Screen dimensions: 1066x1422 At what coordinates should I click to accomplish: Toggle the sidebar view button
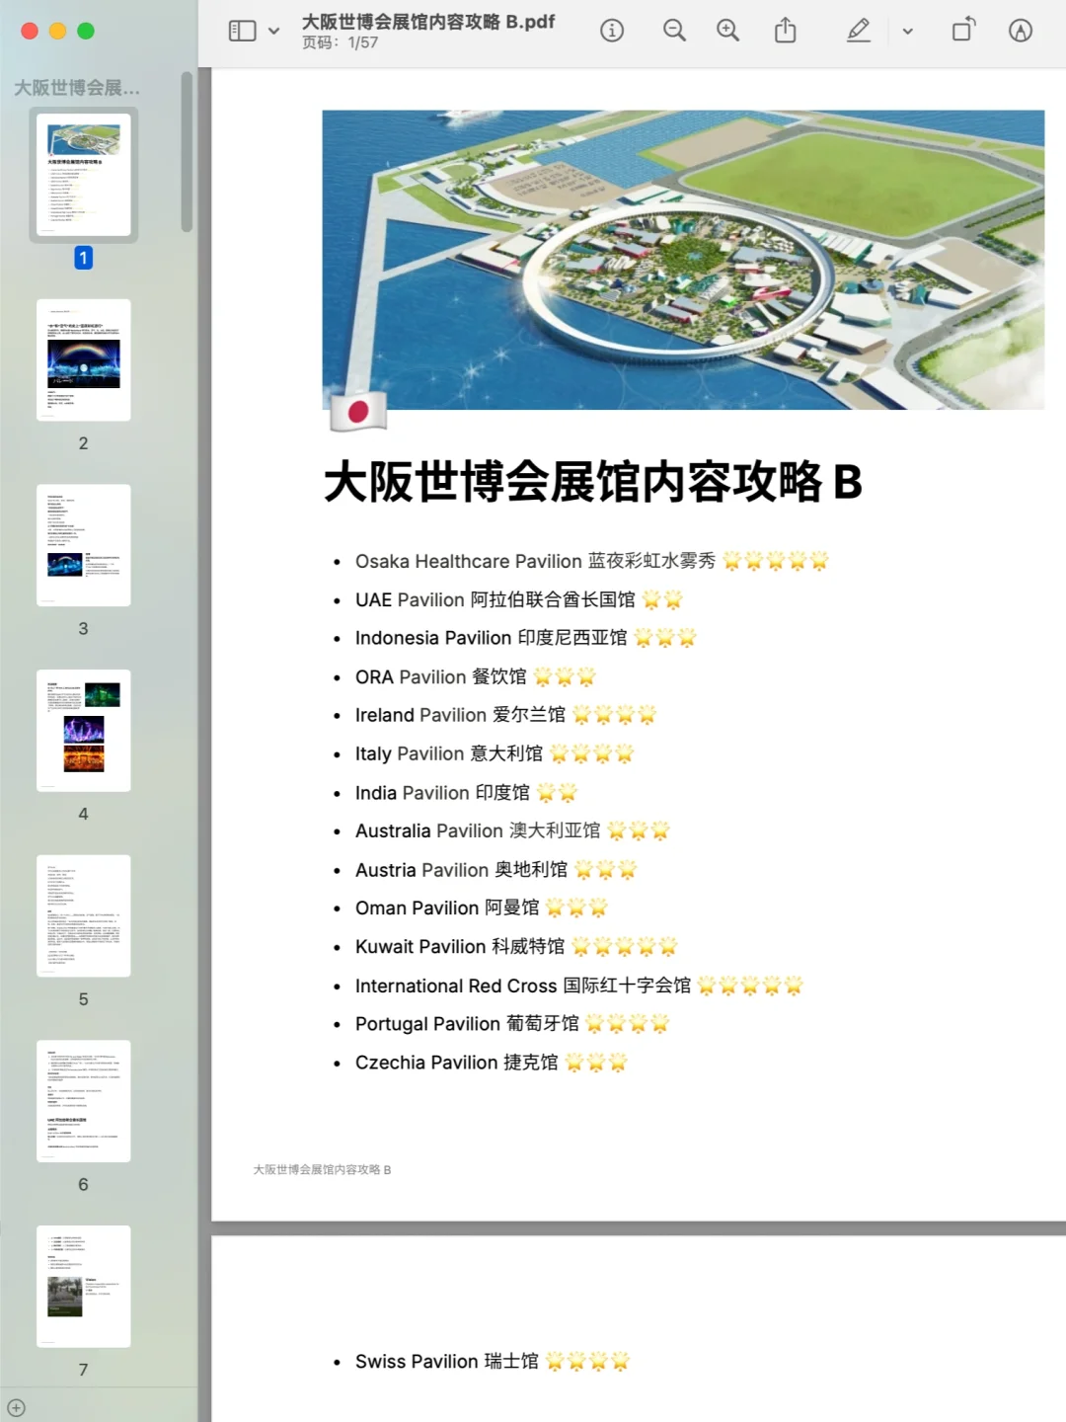coord(242,31)
